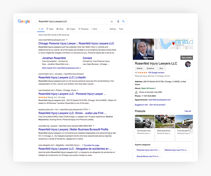Open the search Tools menu
Viewport: 211px width, 176px height.
tap(121, 29)
